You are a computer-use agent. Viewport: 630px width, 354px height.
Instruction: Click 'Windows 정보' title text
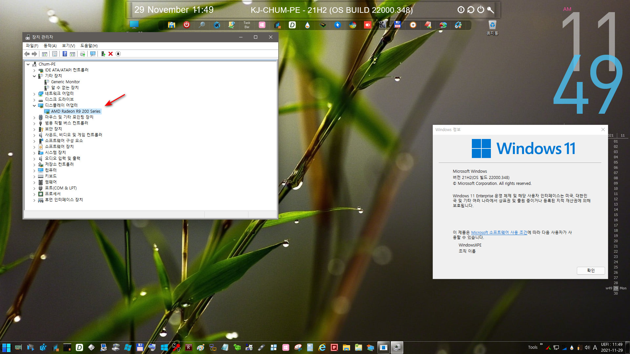coord(448,130)
